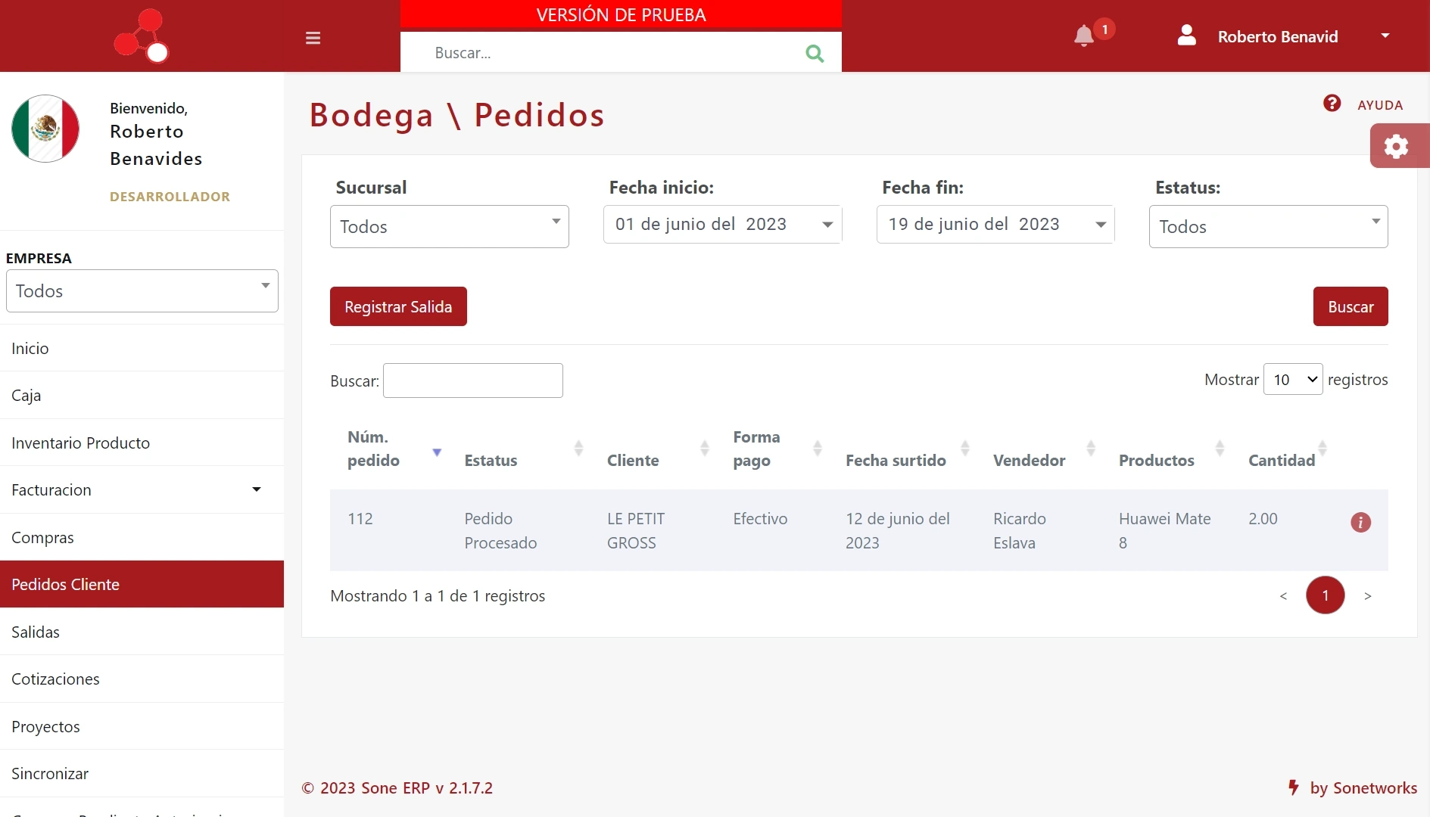Image resolution: width=1430 pixels, height=817 pixels.
Task: Click the Huawei Mate 8 product cell
Action: (x=1165, y=530)
